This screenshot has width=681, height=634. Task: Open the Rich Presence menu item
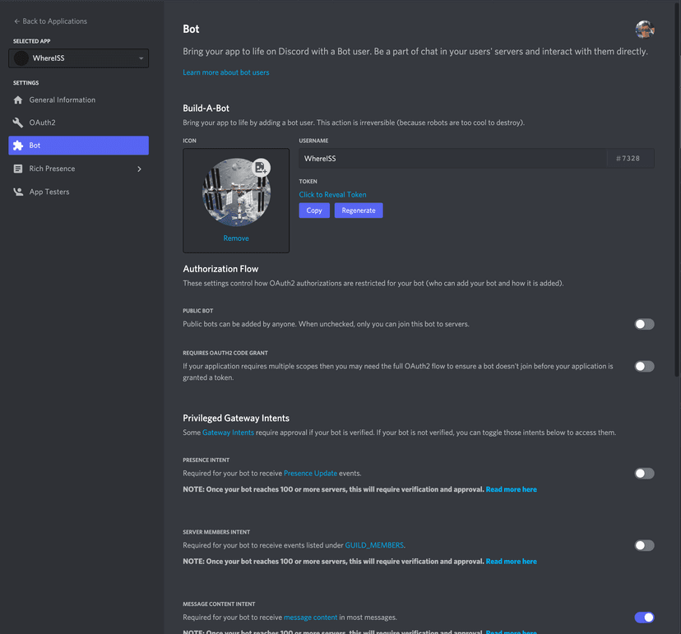[79, 169]
